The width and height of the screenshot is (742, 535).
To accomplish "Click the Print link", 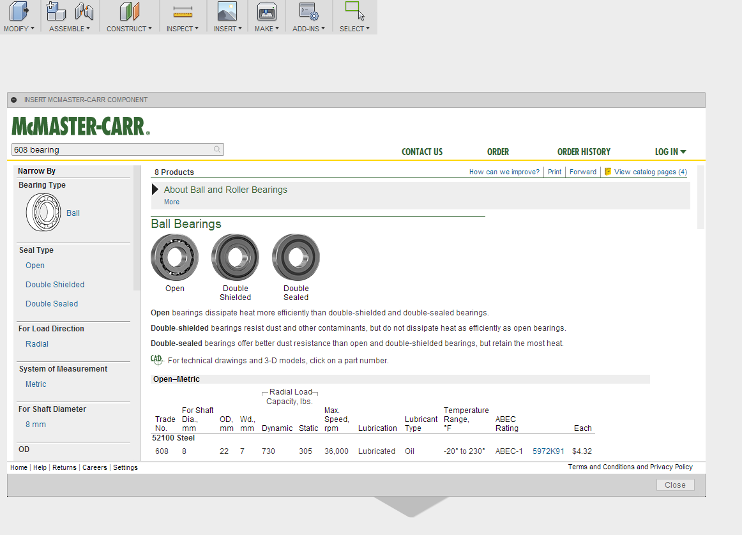I will click(x=555, y=172).
